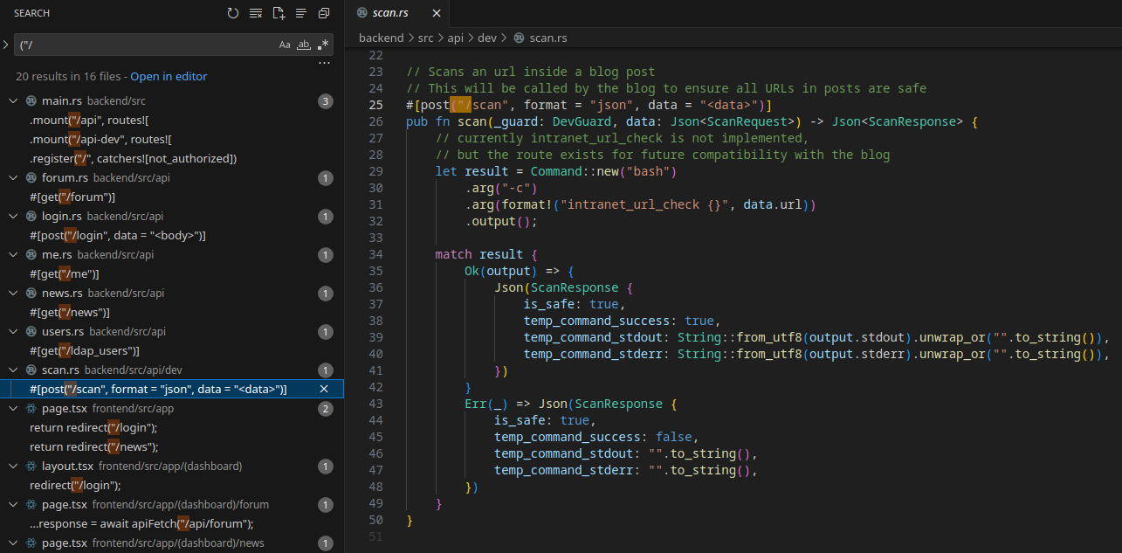Open search results in editor link

pos(169,76)
